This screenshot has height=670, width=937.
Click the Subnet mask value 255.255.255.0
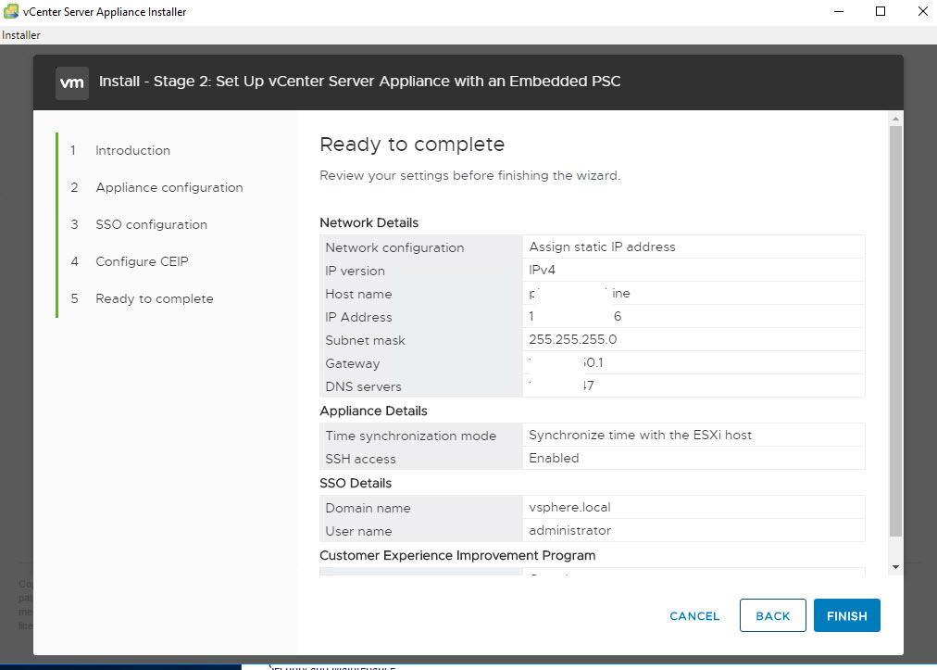(x=572, y=340)
